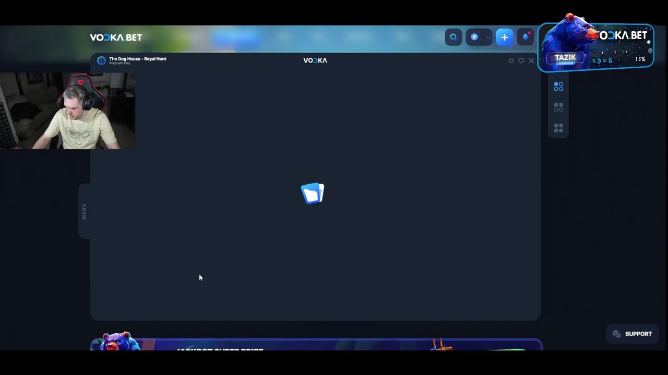Open the side MENU tab
668x375 pixels.
84,211
